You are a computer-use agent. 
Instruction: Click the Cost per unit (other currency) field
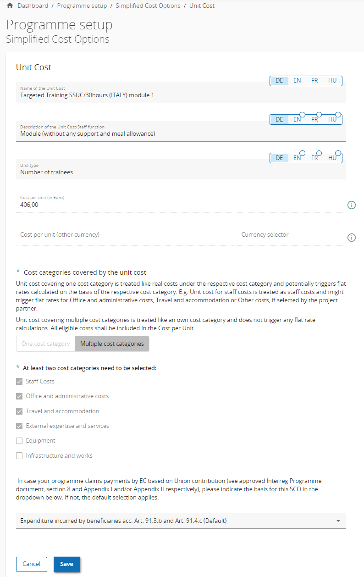coord(124,235)
